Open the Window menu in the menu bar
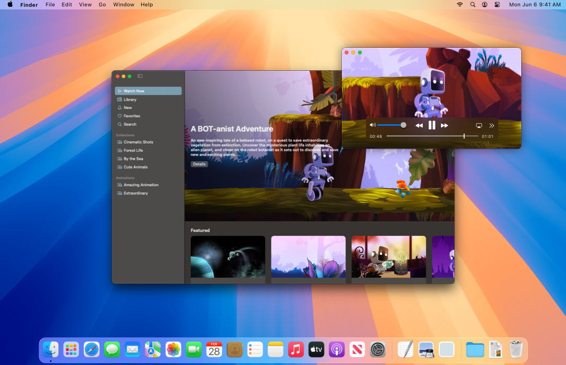Viewport: 566px width, 365px height. point(124,4)
